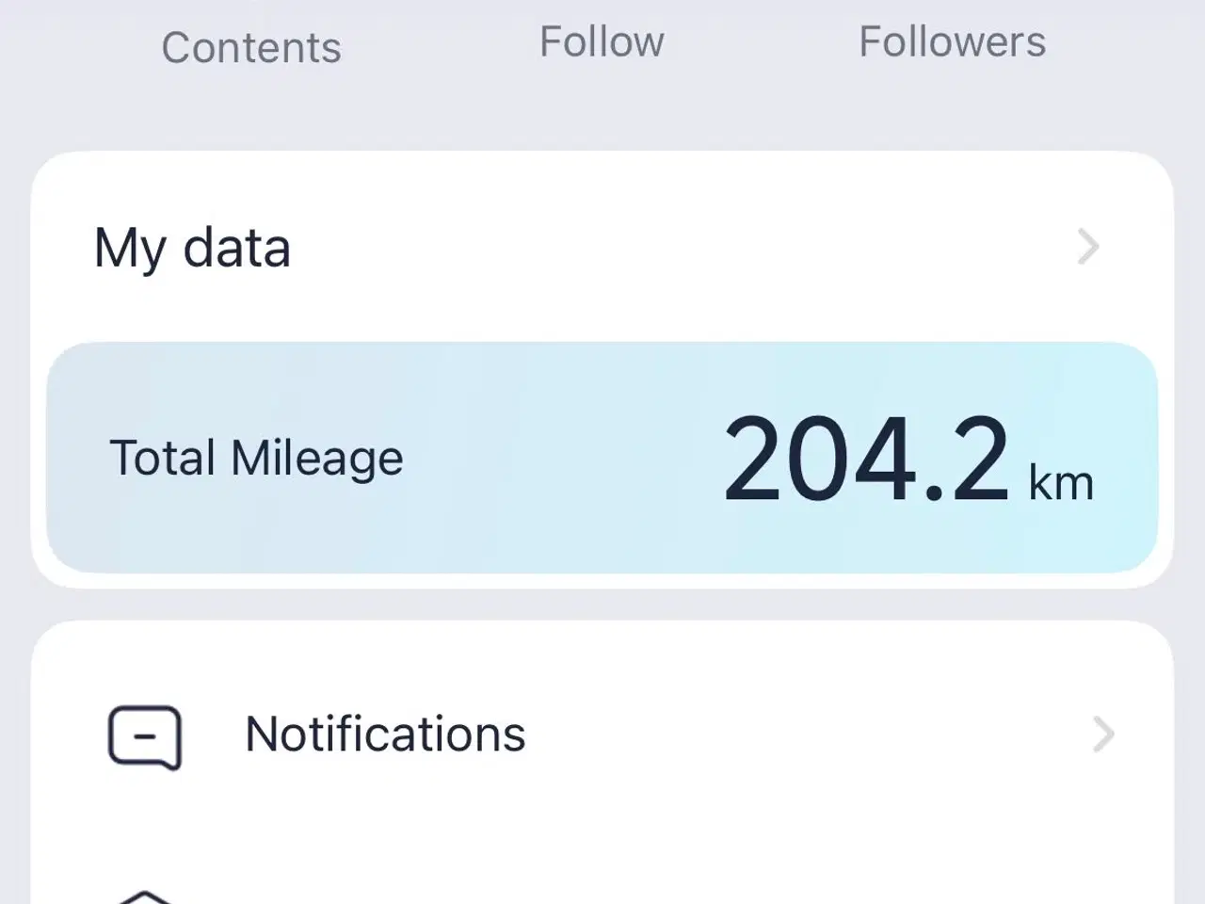1205x904 pixels.
Task: Open Notifications using the right chevron
Action: click(x=1103, y=734)
